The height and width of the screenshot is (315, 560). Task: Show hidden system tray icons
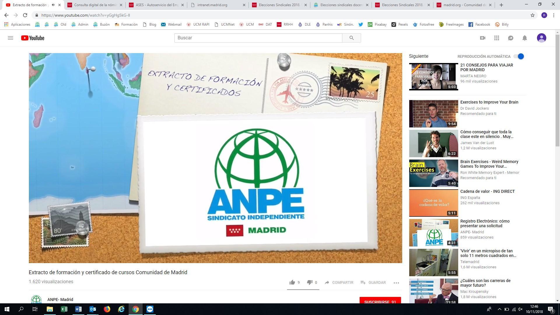499,309
